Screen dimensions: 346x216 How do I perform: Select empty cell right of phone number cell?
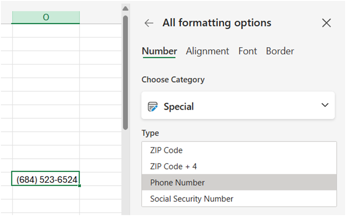point(100,179)
